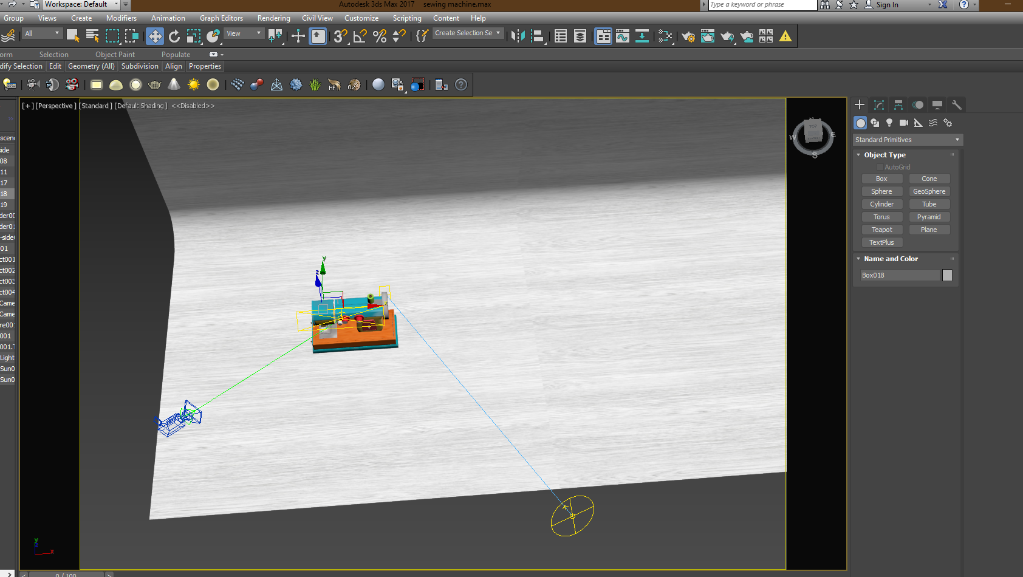This screenshot has width=1023, height=577.
Task: Show the Cameras create category
Action: pos(904,123)
